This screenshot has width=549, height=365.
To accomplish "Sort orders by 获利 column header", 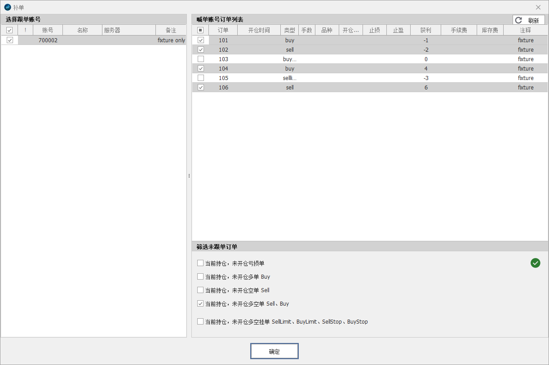I will (x=425, y=30).
